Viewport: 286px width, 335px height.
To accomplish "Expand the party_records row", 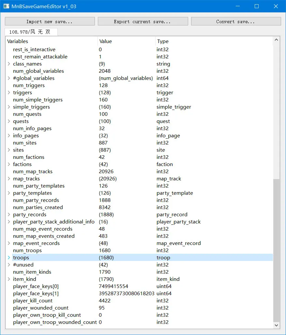I will 9,215.
